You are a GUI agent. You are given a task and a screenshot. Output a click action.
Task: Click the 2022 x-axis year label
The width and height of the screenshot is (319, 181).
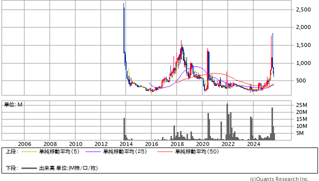click(228, 144)
